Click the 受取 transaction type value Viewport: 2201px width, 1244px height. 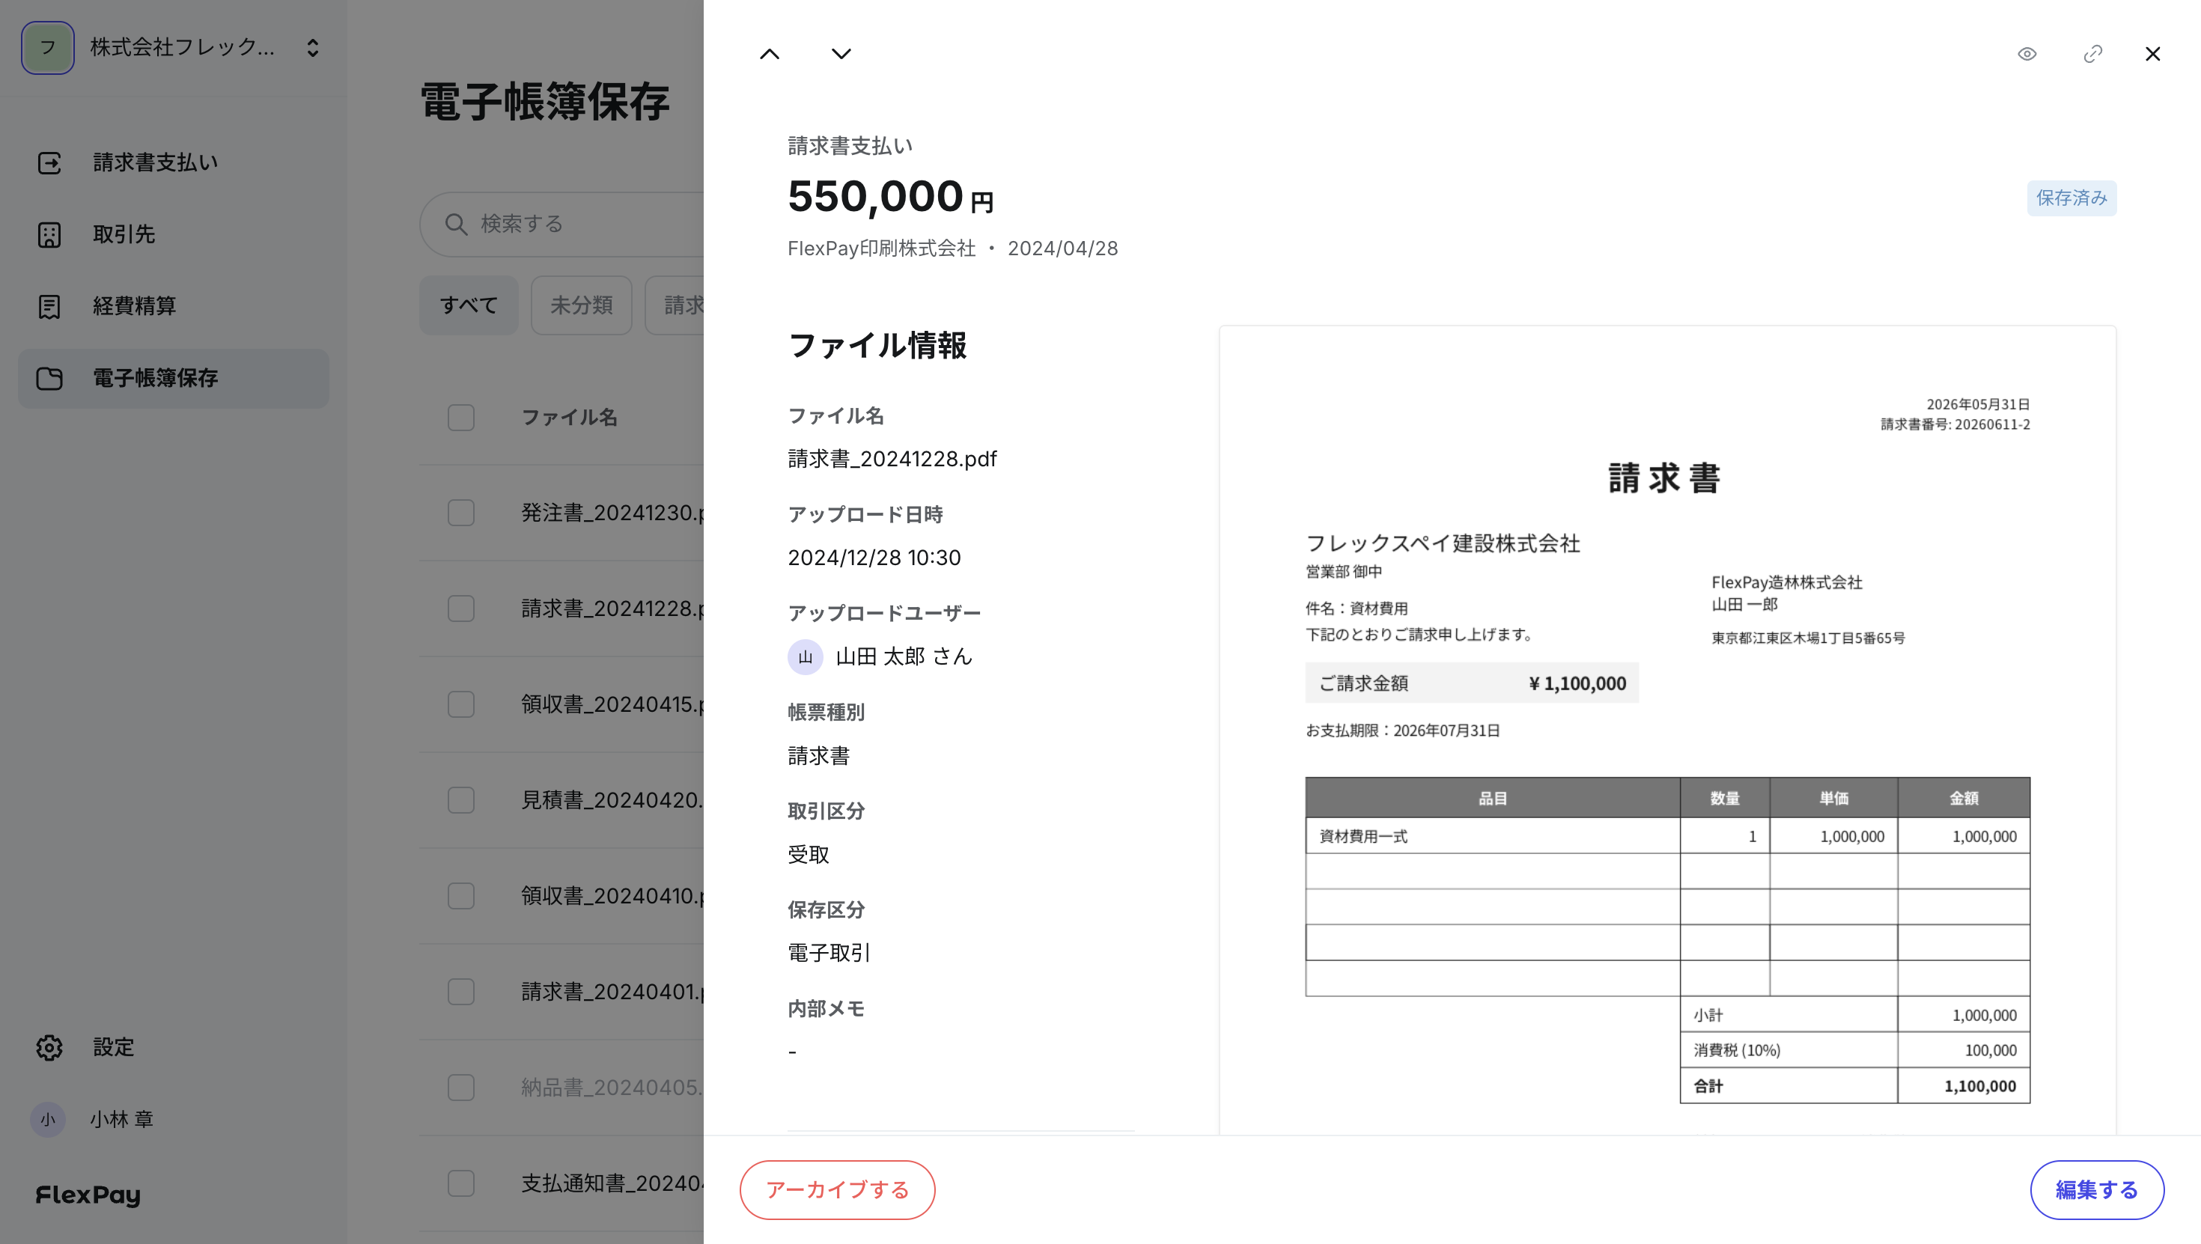(x=809, y=856)
